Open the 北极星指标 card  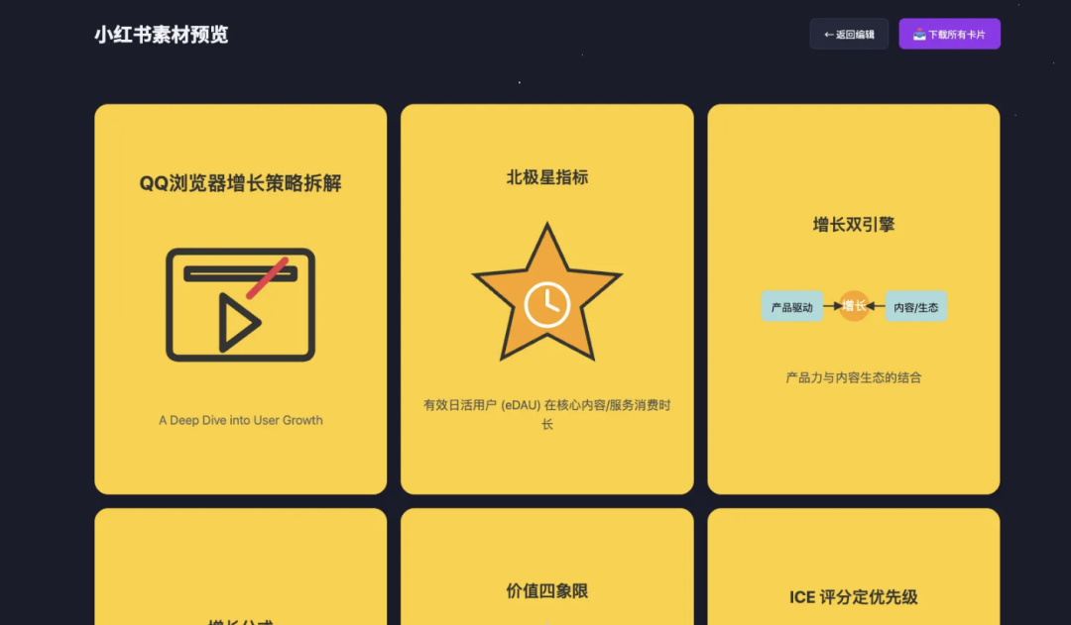click(x=547, y=299)
